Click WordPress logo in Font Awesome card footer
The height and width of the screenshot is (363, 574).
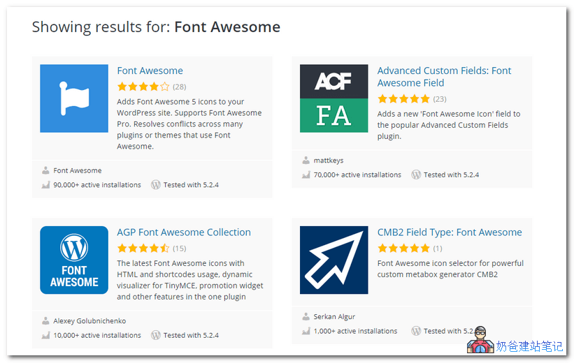(x=156, y=185)
